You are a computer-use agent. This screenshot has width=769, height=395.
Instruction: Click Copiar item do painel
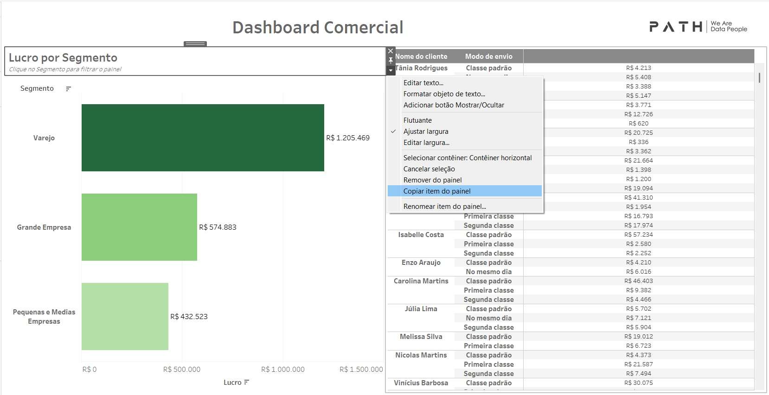(437, 191)
